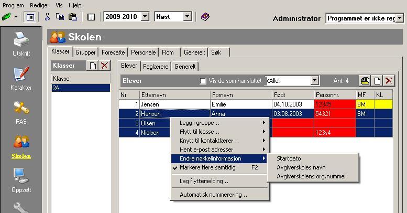This screenshot has width=407, height=213.
Task: Open the purple help book icon
Action: click(x=205, y=17)
